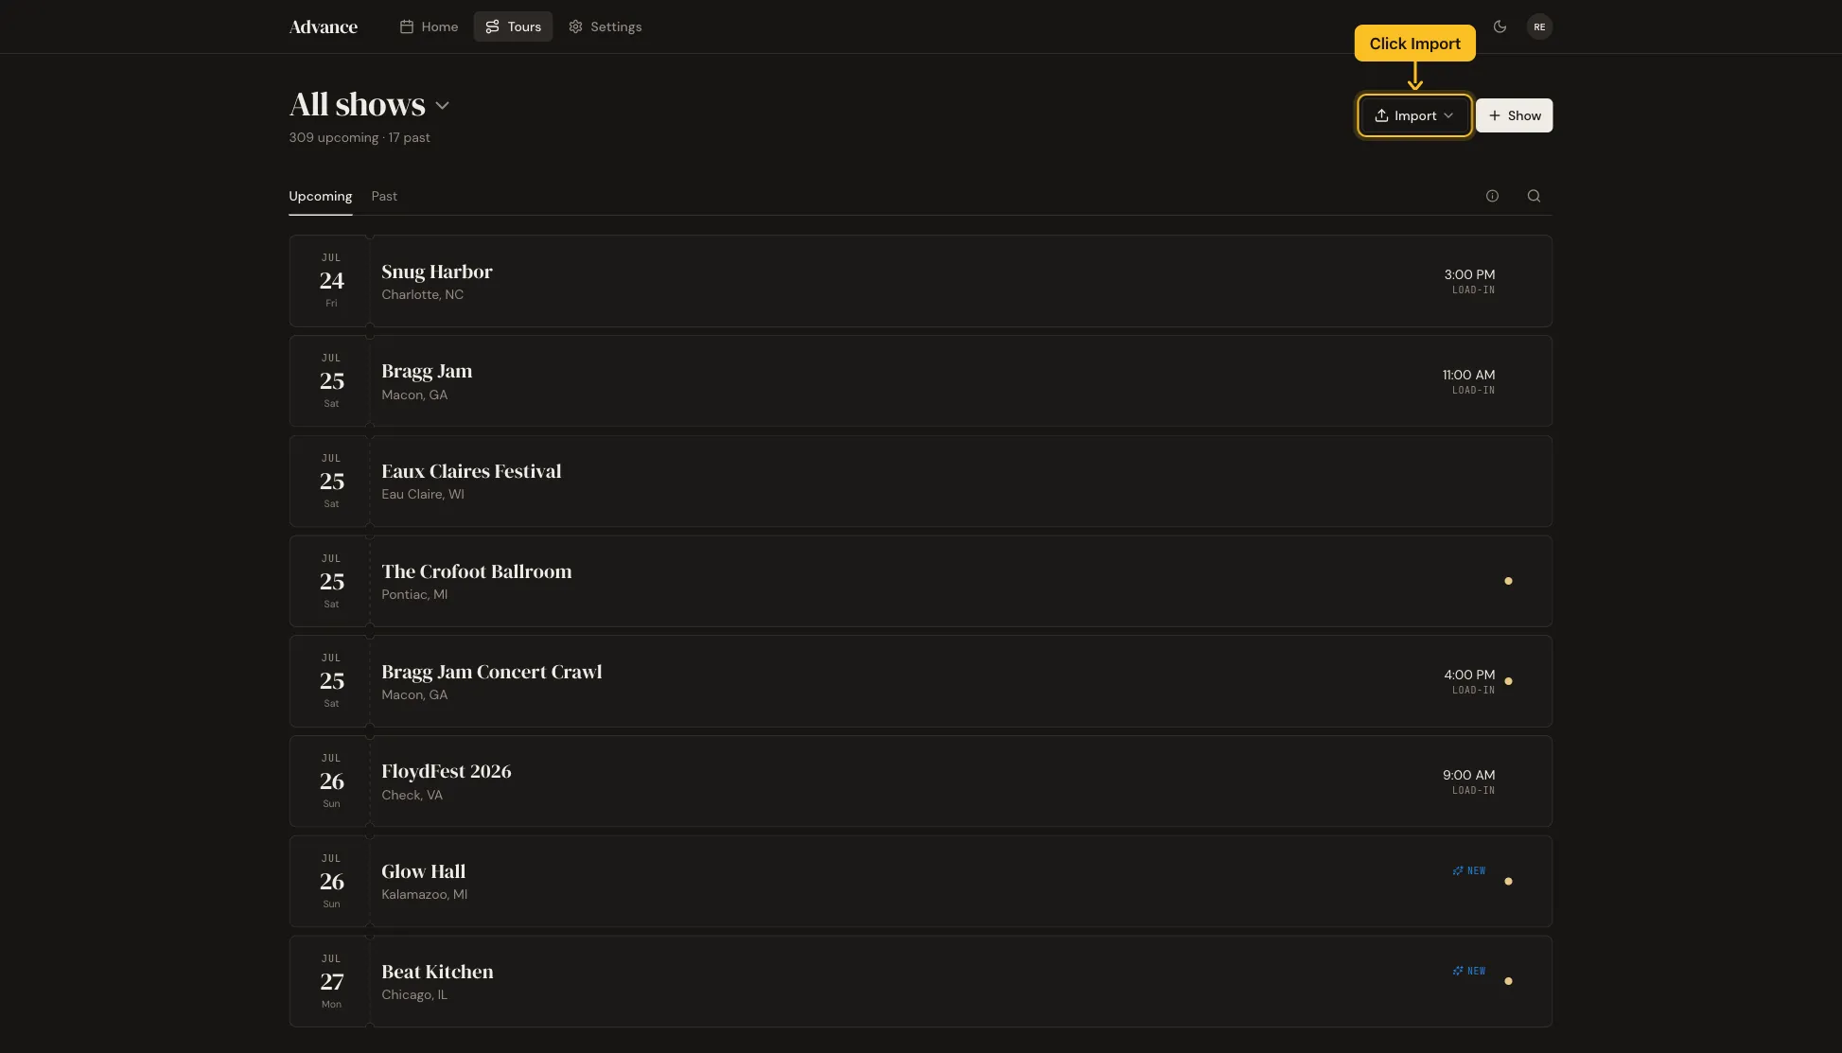Click the status dot on Crofoot Ballroom row
The image size is (1842, 1053).
pos(1508,581)
